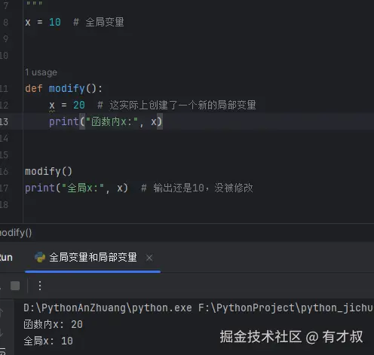Click the down arrow in the console sidebar
This screenshot has height=355, width=374.
click(2, 333)
